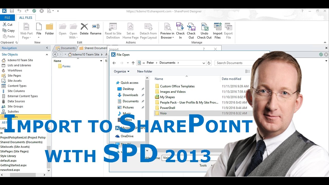Click Set as Home Page icon

coord(131,27)
